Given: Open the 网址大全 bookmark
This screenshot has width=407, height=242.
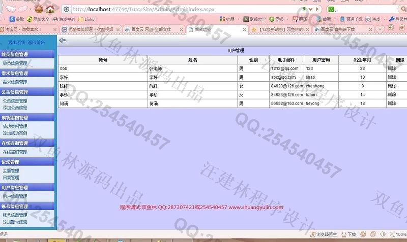Looking at the screenshot, I should pos(38,19).
